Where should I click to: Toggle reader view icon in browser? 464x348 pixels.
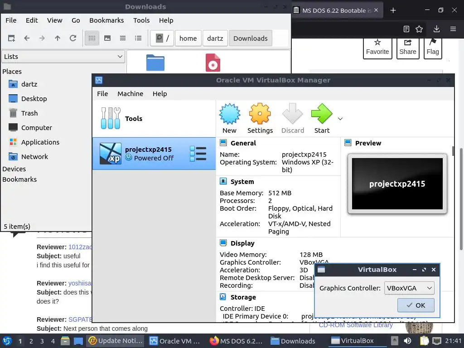tap(406, 29)
